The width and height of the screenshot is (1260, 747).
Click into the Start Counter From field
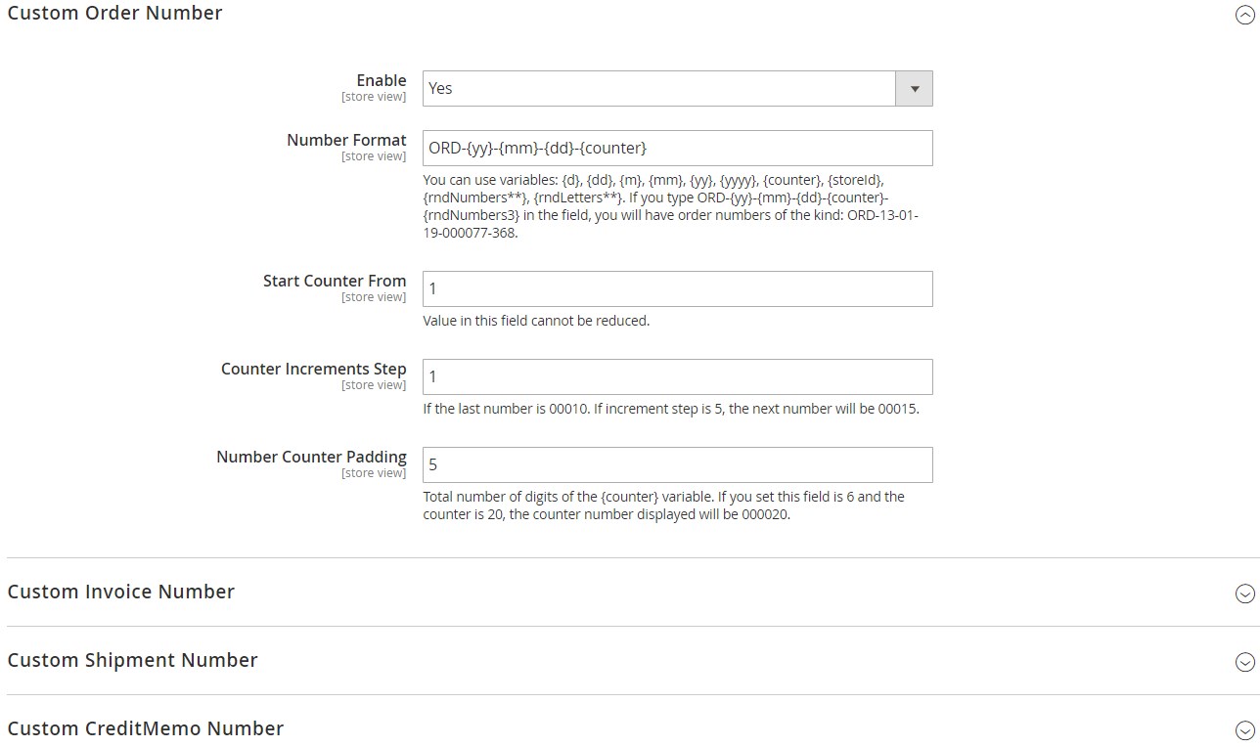pos(677,288)
